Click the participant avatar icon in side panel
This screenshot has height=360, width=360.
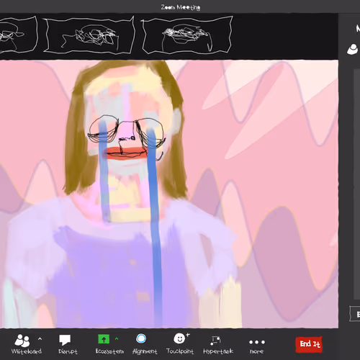(x=353, y=49)
